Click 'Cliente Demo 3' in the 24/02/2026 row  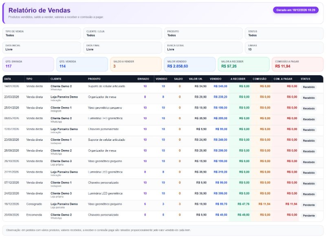61,193
